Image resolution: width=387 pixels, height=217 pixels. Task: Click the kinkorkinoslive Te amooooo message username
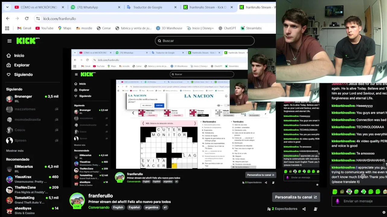coord(343,153)
